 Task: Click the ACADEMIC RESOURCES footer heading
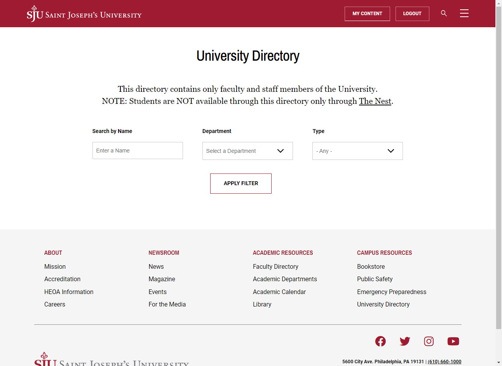(x=283, y=253)
